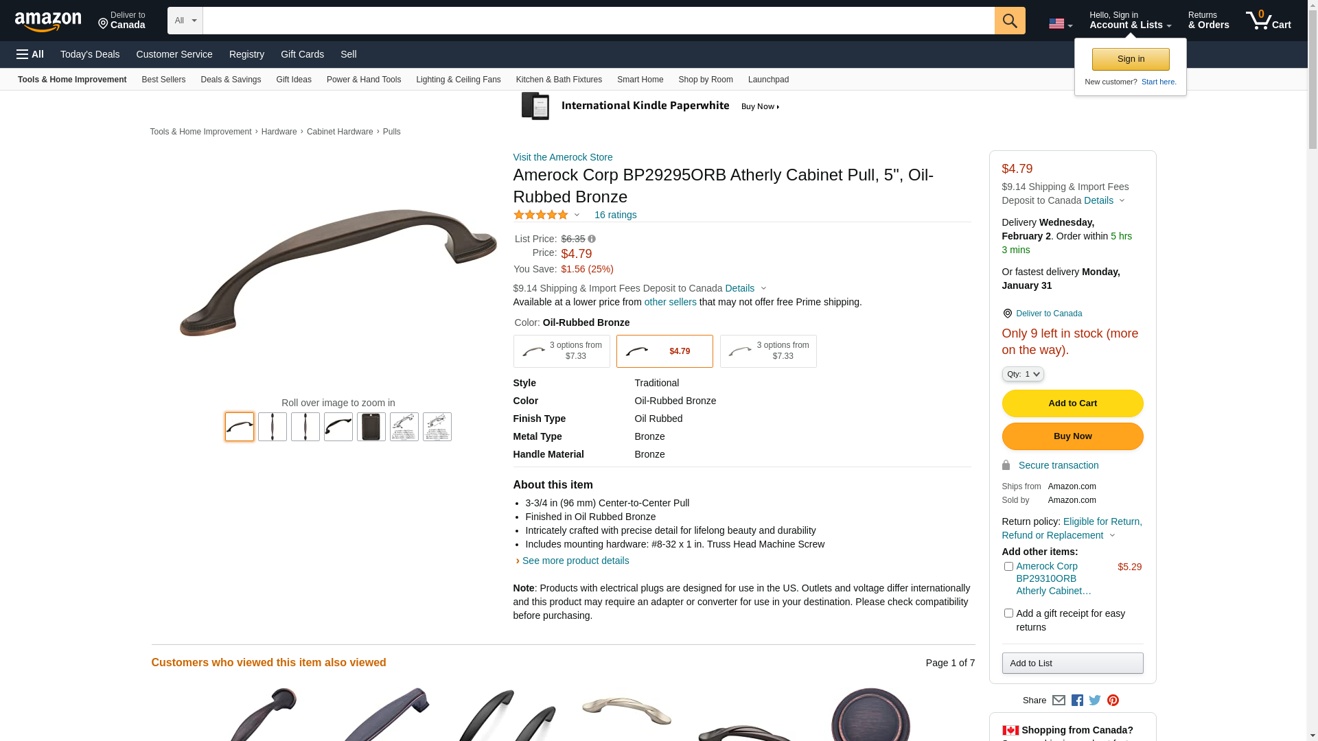
Task: Share product on Pinterest icon
Action: pos(1113,701)
